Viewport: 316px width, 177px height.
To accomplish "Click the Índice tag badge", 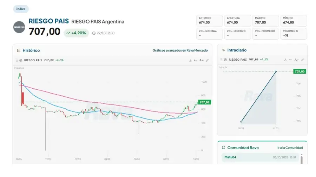I will click(21, 9).
